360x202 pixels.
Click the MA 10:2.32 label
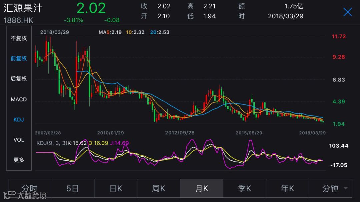[135, 32]
